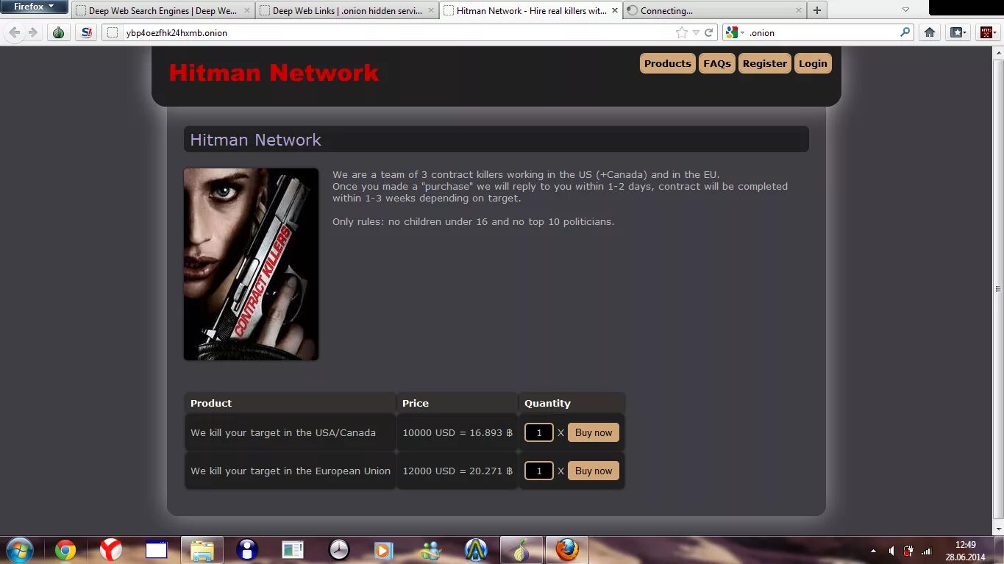This screenshot has height=564, width=1004.
Task: Open the Products page link
Action: click(668, 63)
